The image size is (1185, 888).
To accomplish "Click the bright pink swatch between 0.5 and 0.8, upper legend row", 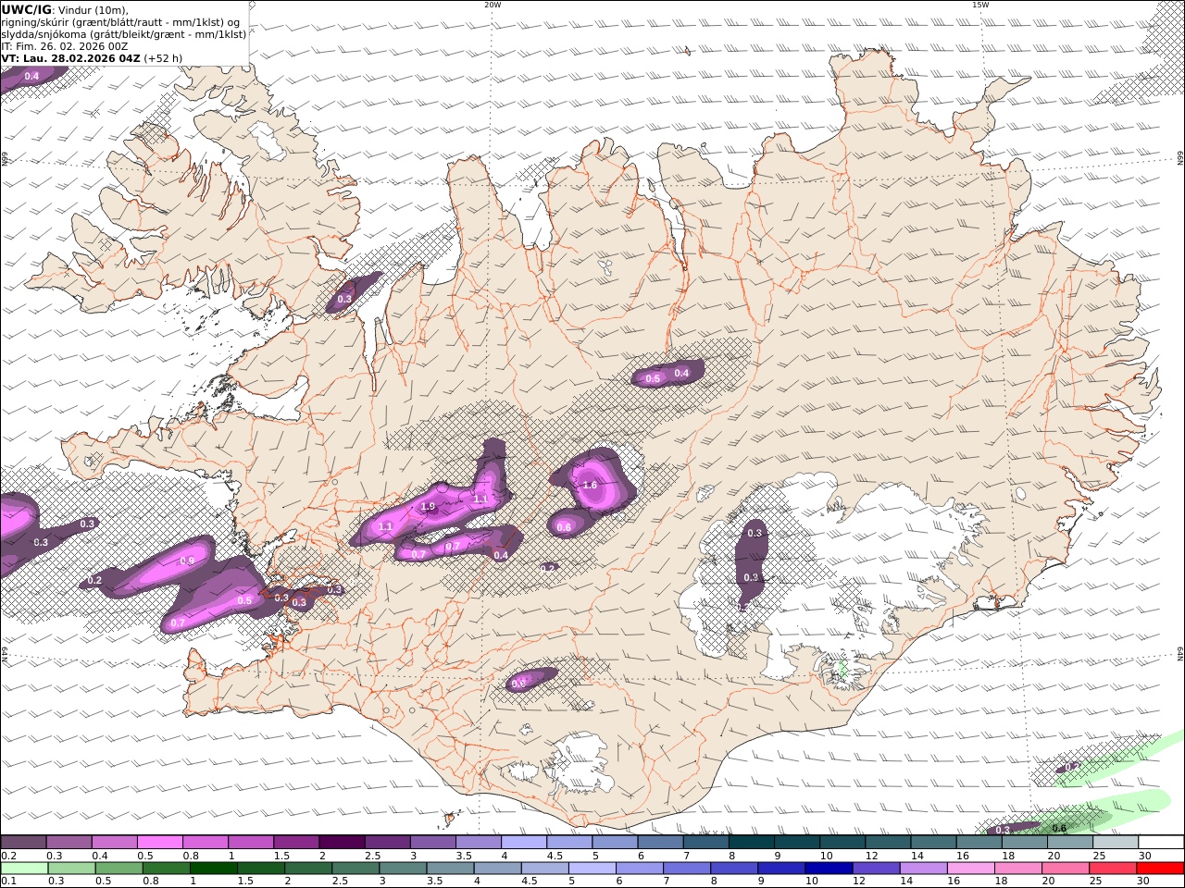I will click(x=160, y=843).
